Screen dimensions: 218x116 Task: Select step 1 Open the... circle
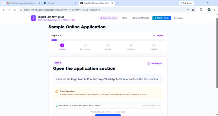coord(62,45)
